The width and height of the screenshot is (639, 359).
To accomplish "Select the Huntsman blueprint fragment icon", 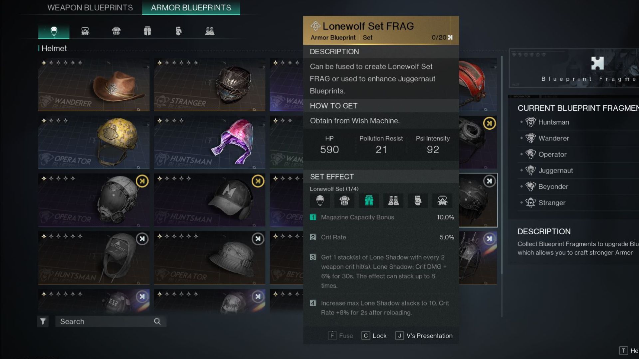I will click(530, 122).
